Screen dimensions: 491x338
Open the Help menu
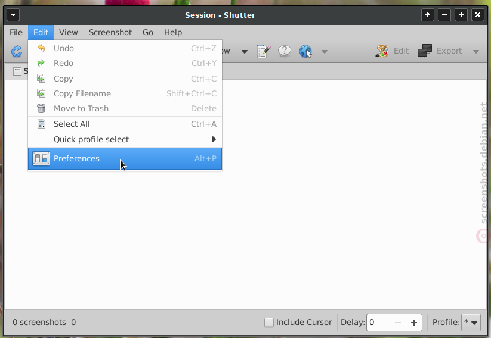click(x=173, y=32)
